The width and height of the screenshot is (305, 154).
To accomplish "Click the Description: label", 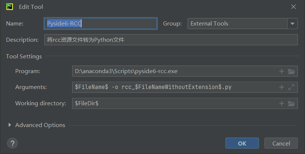I will click(x=22, y=40).
